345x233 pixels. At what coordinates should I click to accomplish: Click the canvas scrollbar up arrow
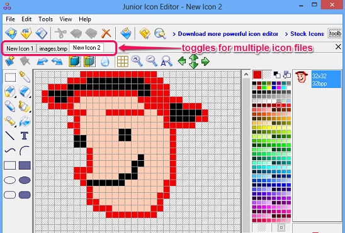[x=246, y=75]
